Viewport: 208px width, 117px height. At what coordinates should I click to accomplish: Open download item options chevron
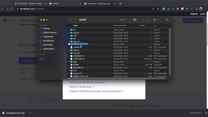30,113
